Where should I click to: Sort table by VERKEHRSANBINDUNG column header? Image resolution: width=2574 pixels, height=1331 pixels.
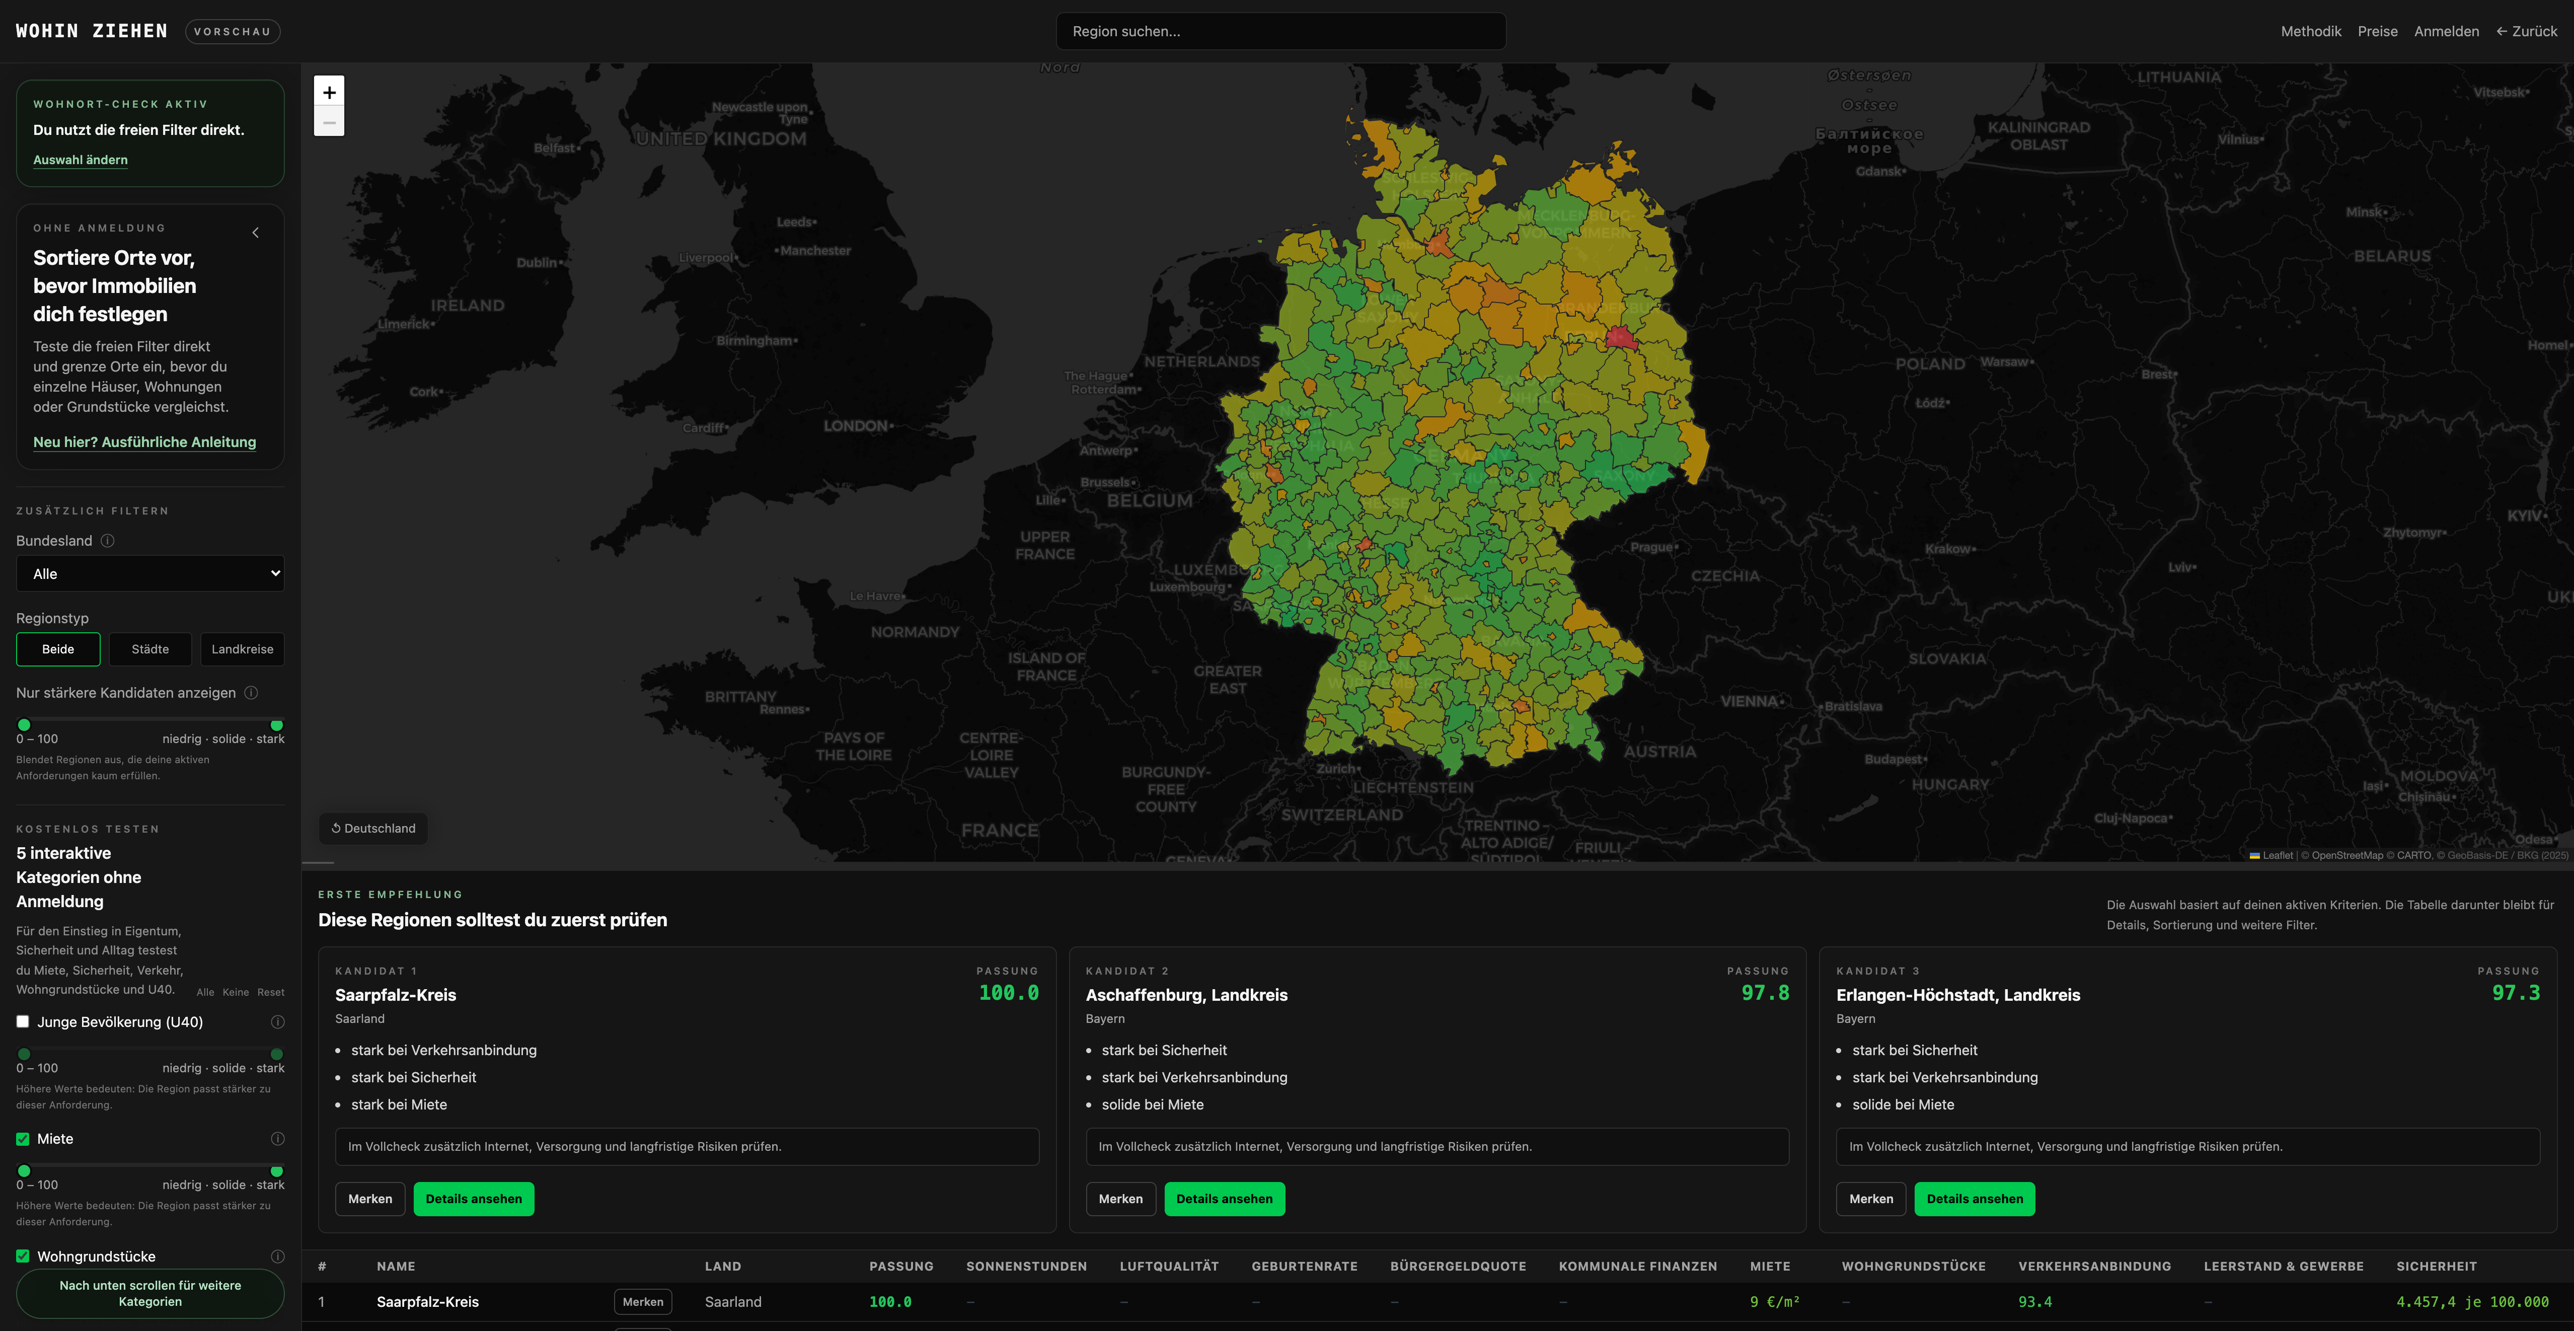coord(2094,1266)
